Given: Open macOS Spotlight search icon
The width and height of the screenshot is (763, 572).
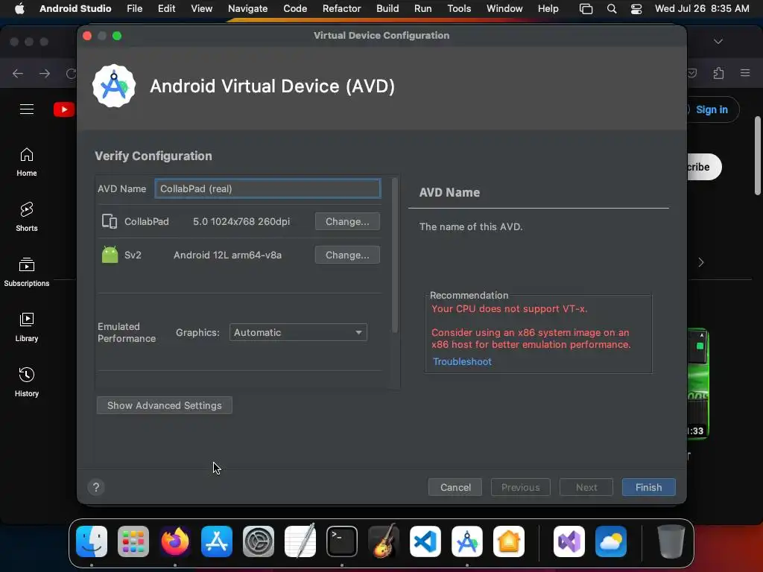Looking at the screenshot, I should 612,9.
